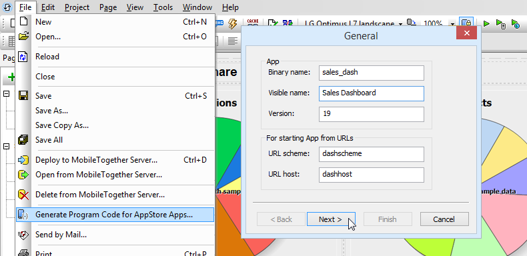Open the zoom level dropdown arrow
Image resolution: width=527 pixels, height=256 pixels.
coord(452,24)
